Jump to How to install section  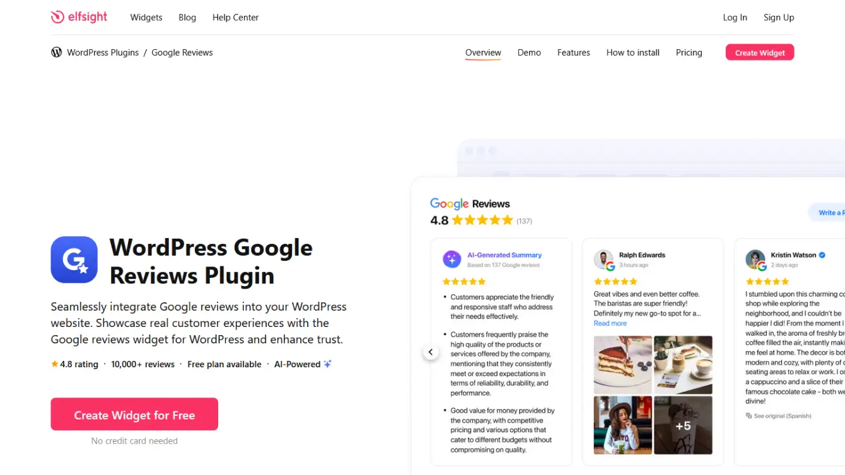[x=632, y=52]
